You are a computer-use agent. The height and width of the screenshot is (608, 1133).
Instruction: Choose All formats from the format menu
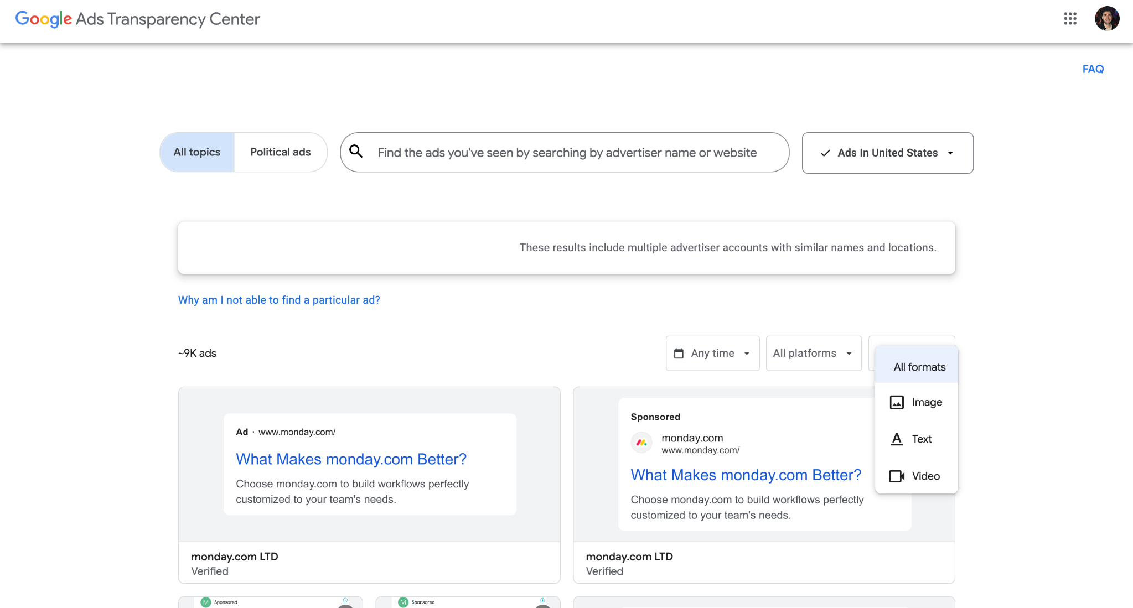(x=919, y=366)
